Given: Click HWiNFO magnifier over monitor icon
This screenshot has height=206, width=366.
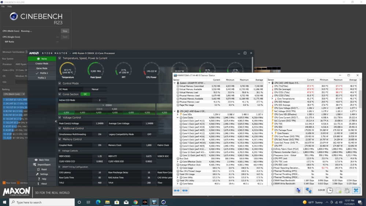Looking at the screenshot, I should tap(298, 190).
